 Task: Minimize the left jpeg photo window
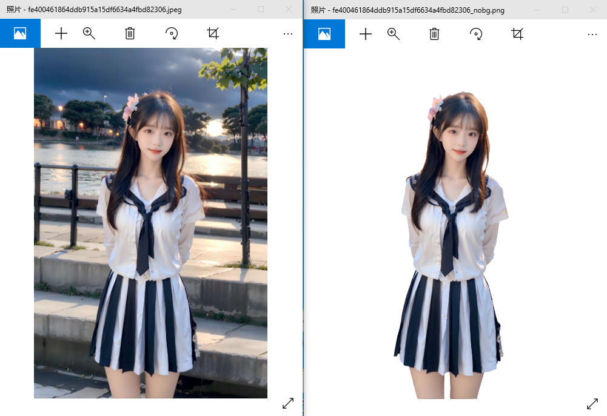[x=233, y=9]
